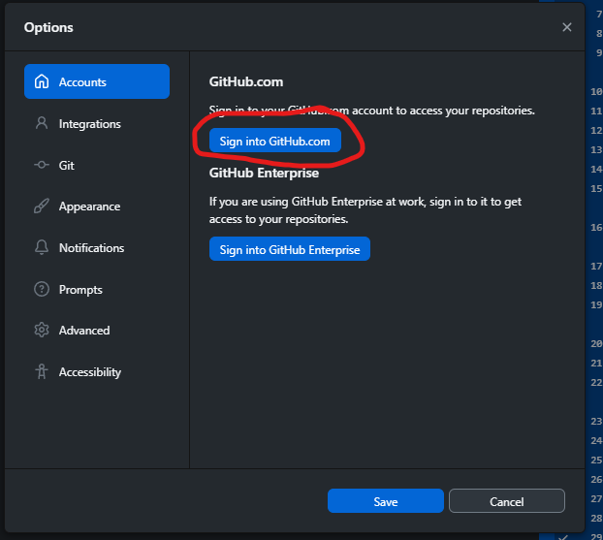Open the Git settings tab
This screenshot has width=603, height=540.
[97, 165]
